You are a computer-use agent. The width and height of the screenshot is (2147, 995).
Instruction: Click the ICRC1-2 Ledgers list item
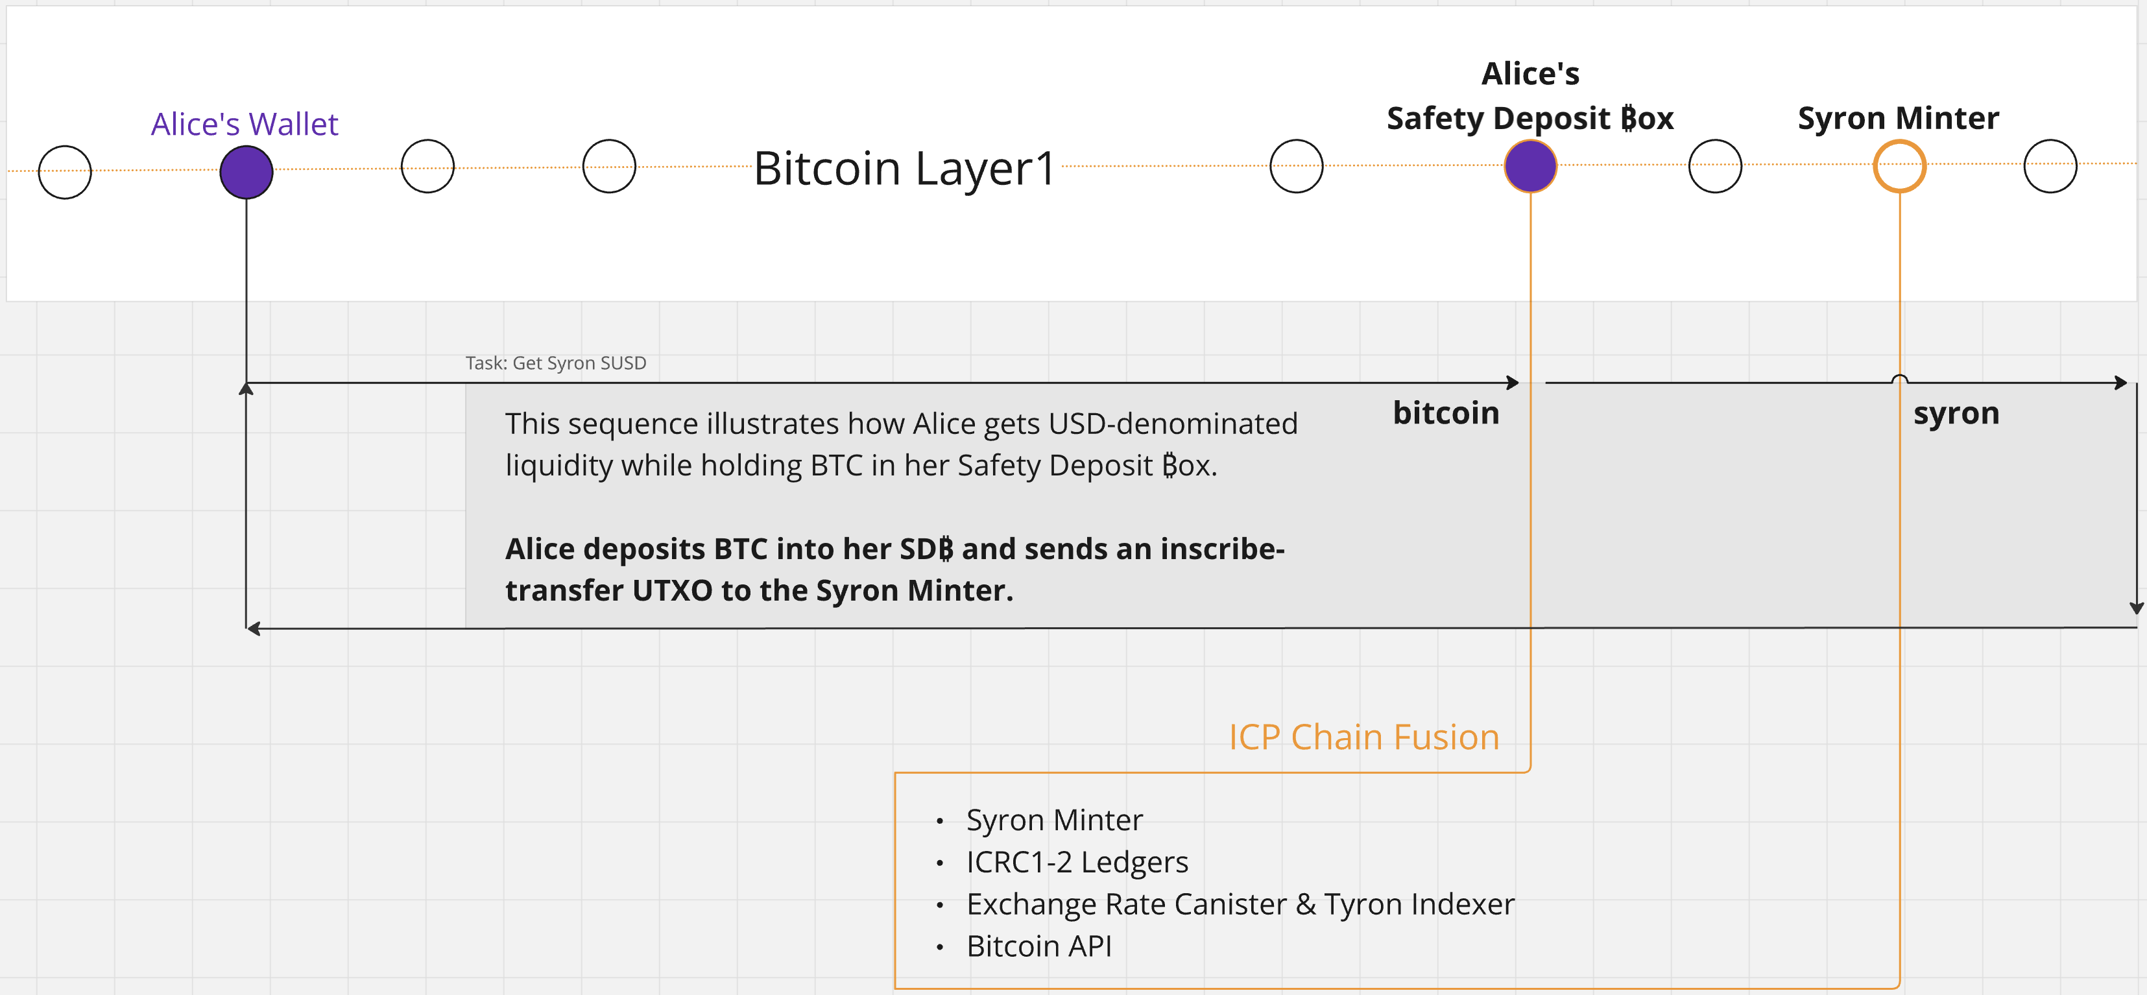(1077, 863)
